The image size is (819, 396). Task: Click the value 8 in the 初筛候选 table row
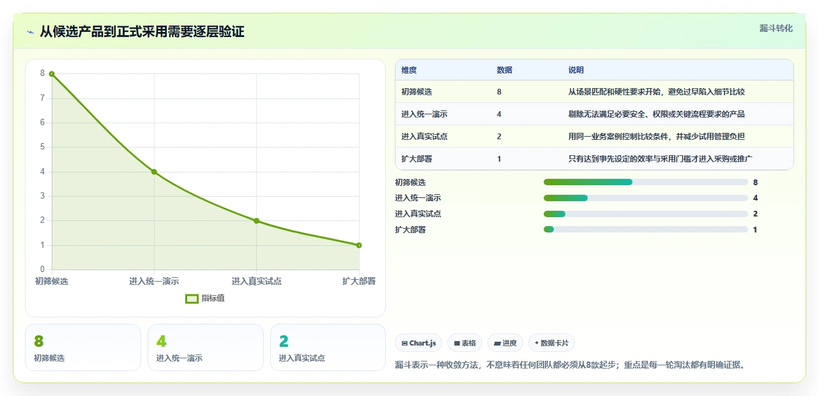click(499, 92)
